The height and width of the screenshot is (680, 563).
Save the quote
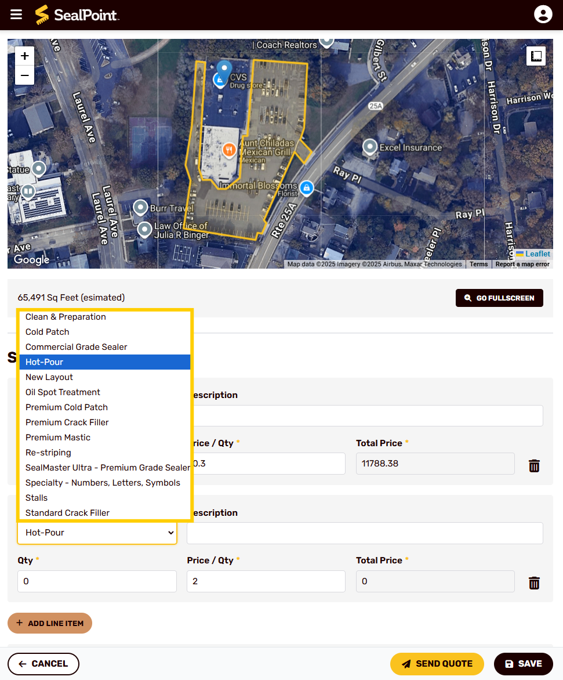tap(523, 664)
